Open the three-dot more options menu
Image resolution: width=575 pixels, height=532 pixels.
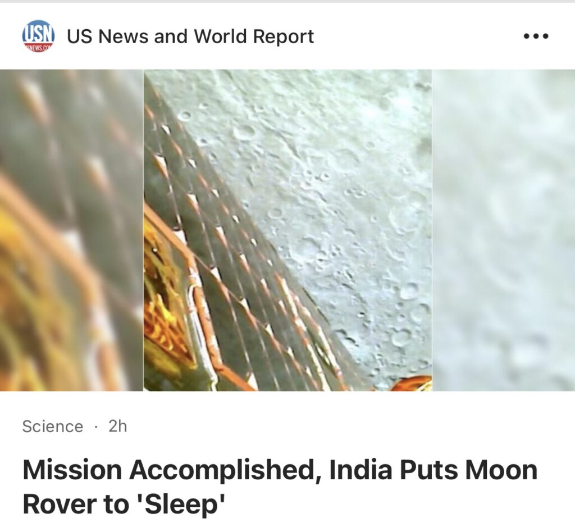click(536, 36)
